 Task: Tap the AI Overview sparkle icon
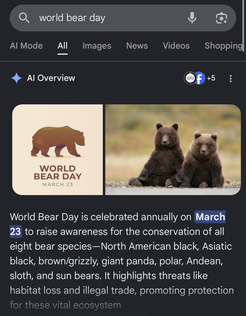pos(17,78)
